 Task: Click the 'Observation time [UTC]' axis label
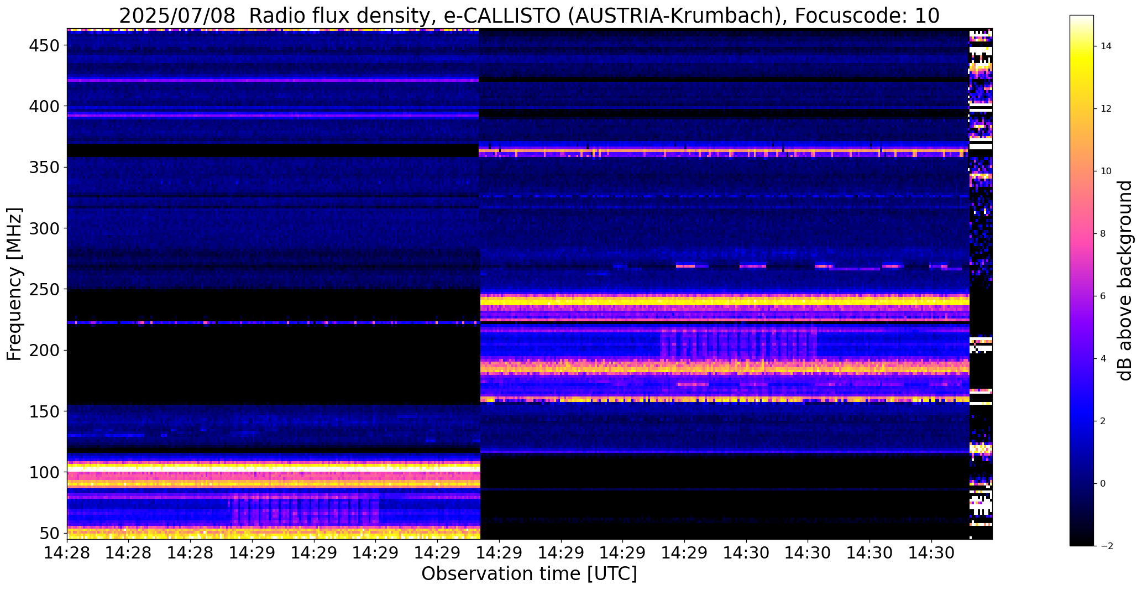(529, 573)
